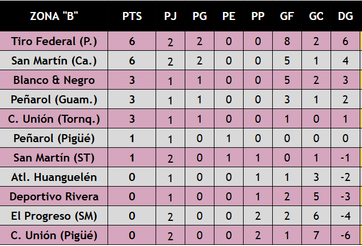Select the PP column header
Viewport: 362px width, 246px height.
point(258,16)
